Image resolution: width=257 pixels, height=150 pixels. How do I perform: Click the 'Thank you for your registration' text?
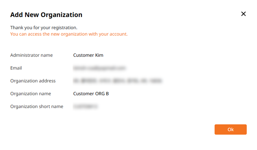pyautogui.click(x=44, y=28)
